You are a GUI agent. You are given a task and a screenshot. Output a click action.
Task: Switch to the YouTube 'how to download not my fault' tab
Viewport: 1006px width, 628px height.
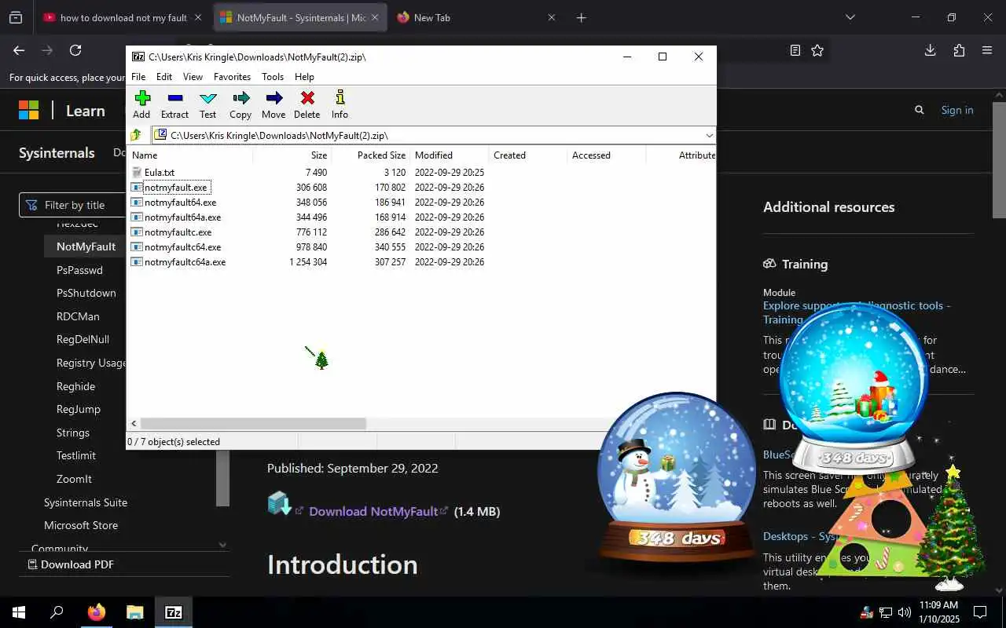coord(123,17)
